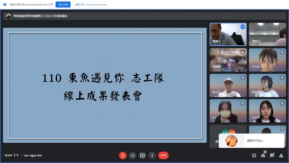289x163 pixels.
Task: Click the screen share icon in top bar
Action: [x=5, y=5]
